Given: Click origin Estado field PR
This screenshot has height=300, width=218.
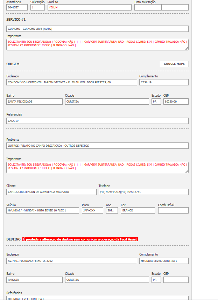Looking at the screenshot, I should (x=156, y=102).
